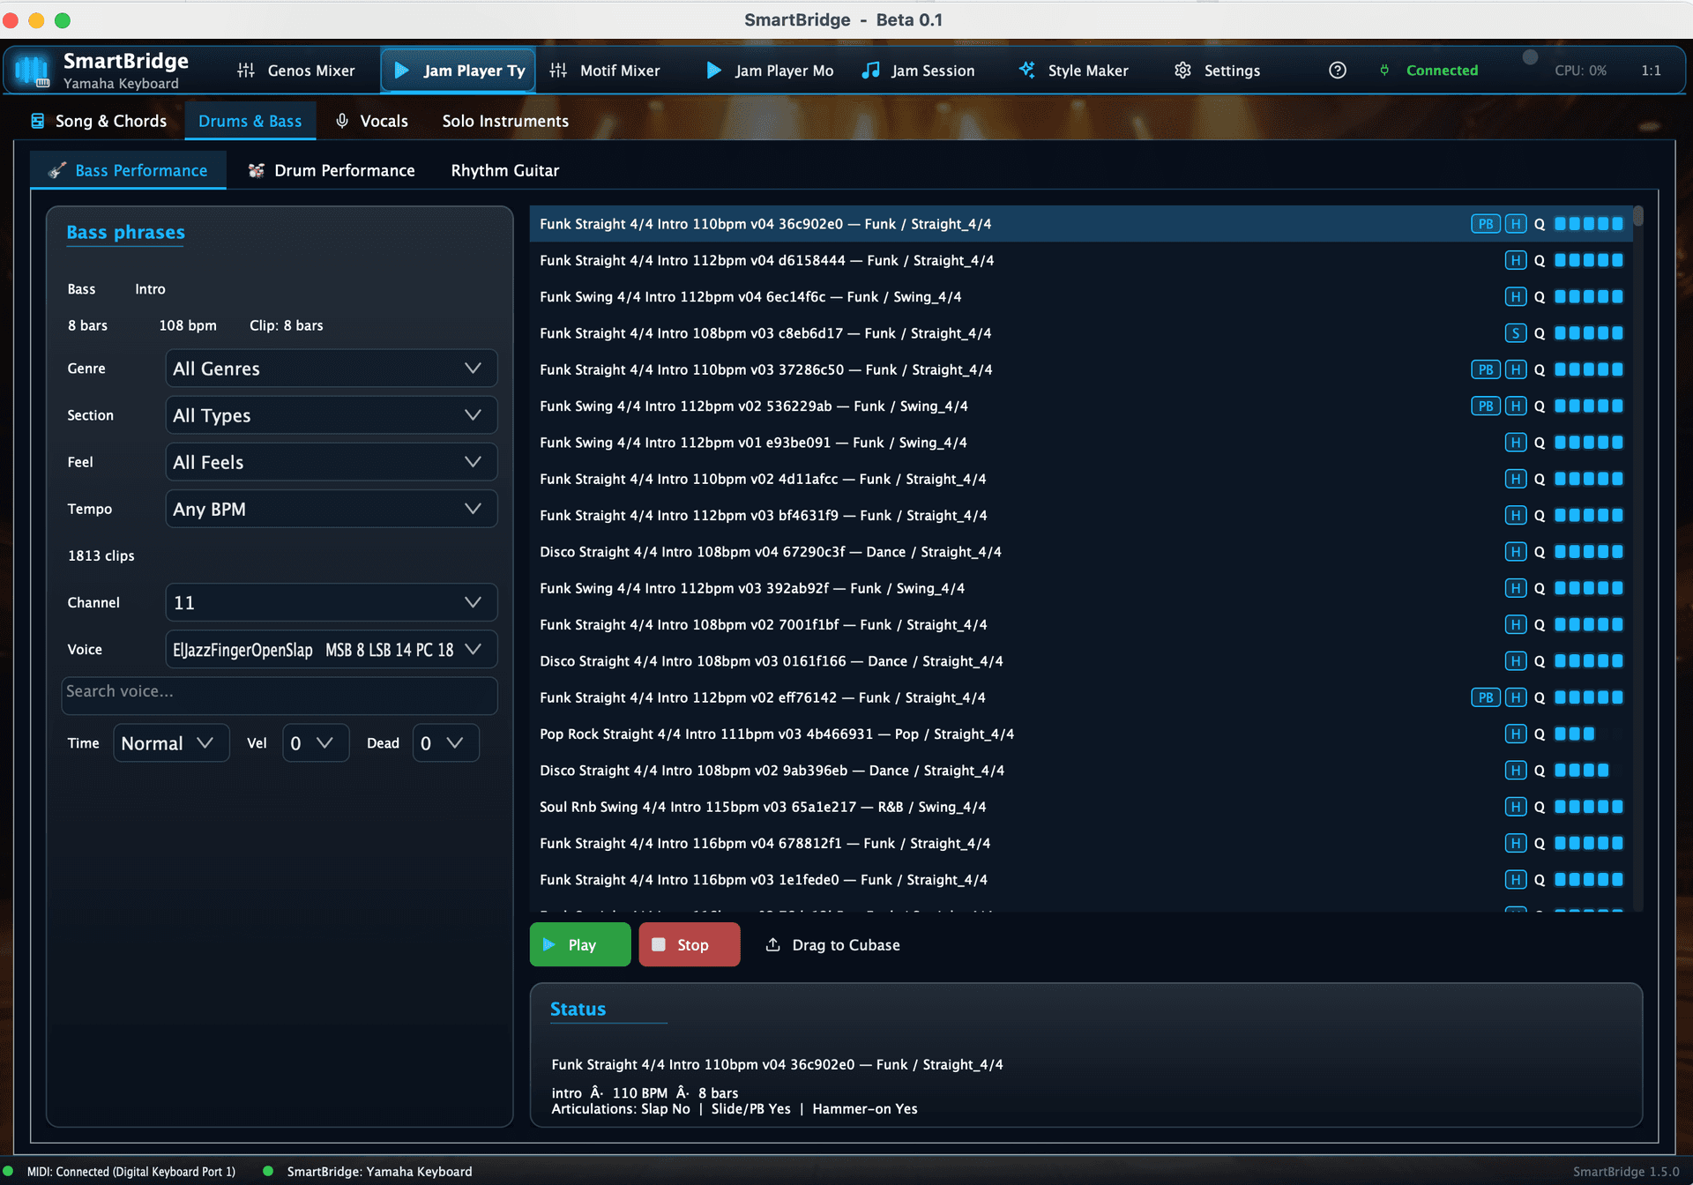Click the upload icon beside Drag to Cubase
The height and width of the screenshot is (1185, 1693).
click(772, 944)
